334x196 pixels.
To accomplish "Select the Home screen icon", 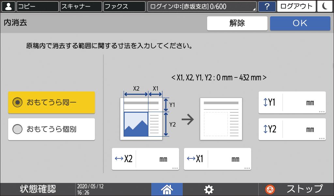I will click(x=167, y=189).
